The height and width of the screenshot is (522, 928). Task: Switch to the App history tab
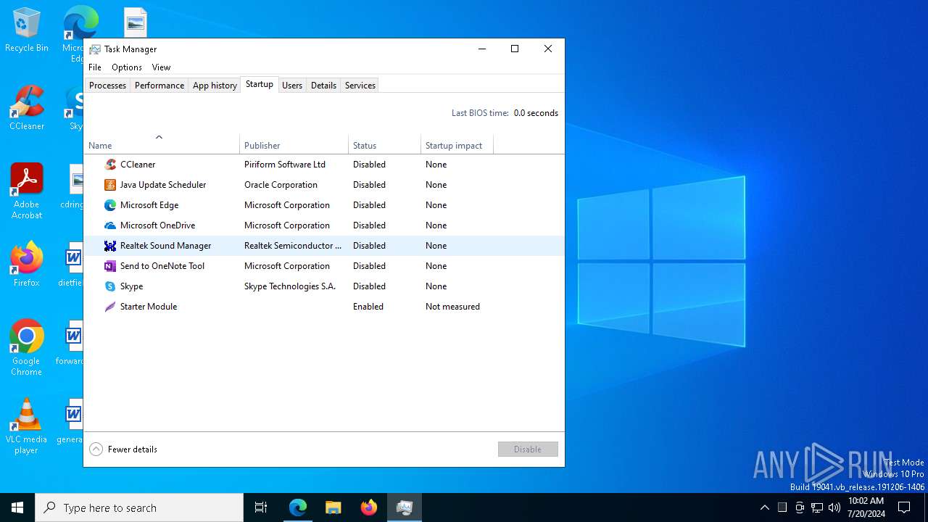pos(215,86)
